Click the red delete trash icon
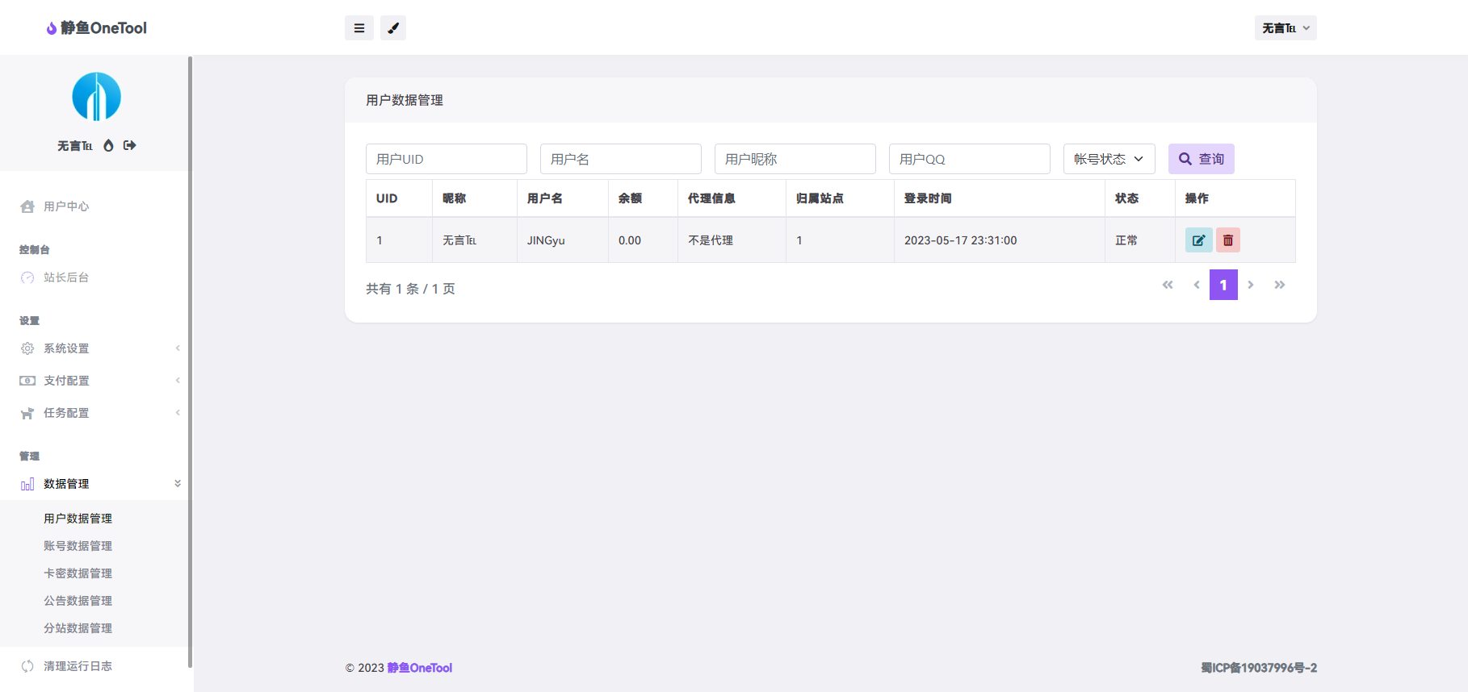 pyautogui.click(x=1227, y=240)
